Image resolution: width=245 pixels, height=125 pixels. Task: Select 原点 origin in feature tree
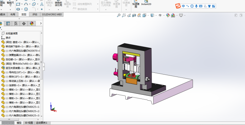click(x=8, y=38)
